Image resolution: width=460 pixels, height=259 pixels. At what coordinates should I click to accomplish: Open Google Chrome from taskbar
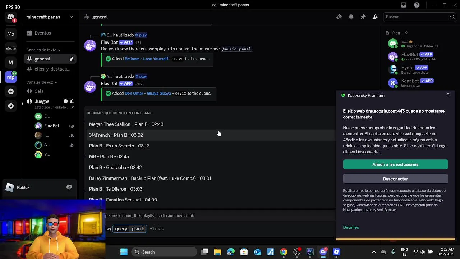pyautogui.click(x=284, y=252)
